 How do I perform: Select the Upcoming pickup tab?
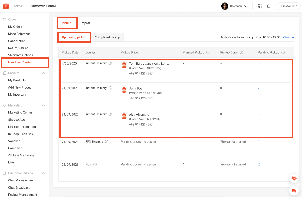[x=74, y=37]
